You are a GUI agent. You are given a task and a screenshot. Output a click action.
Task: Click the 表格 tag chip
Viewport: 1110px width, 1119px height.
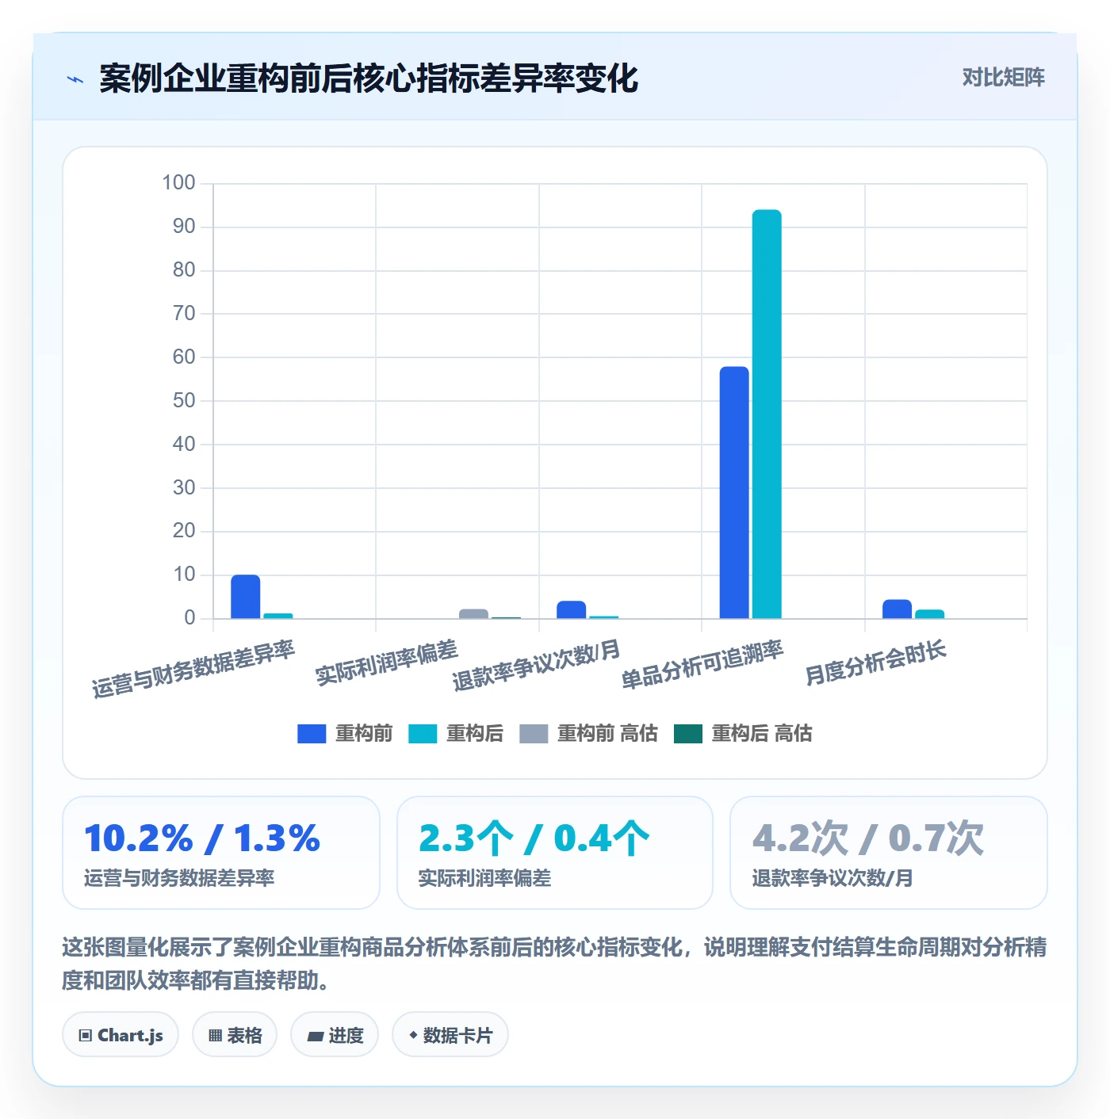(235, 1034)
